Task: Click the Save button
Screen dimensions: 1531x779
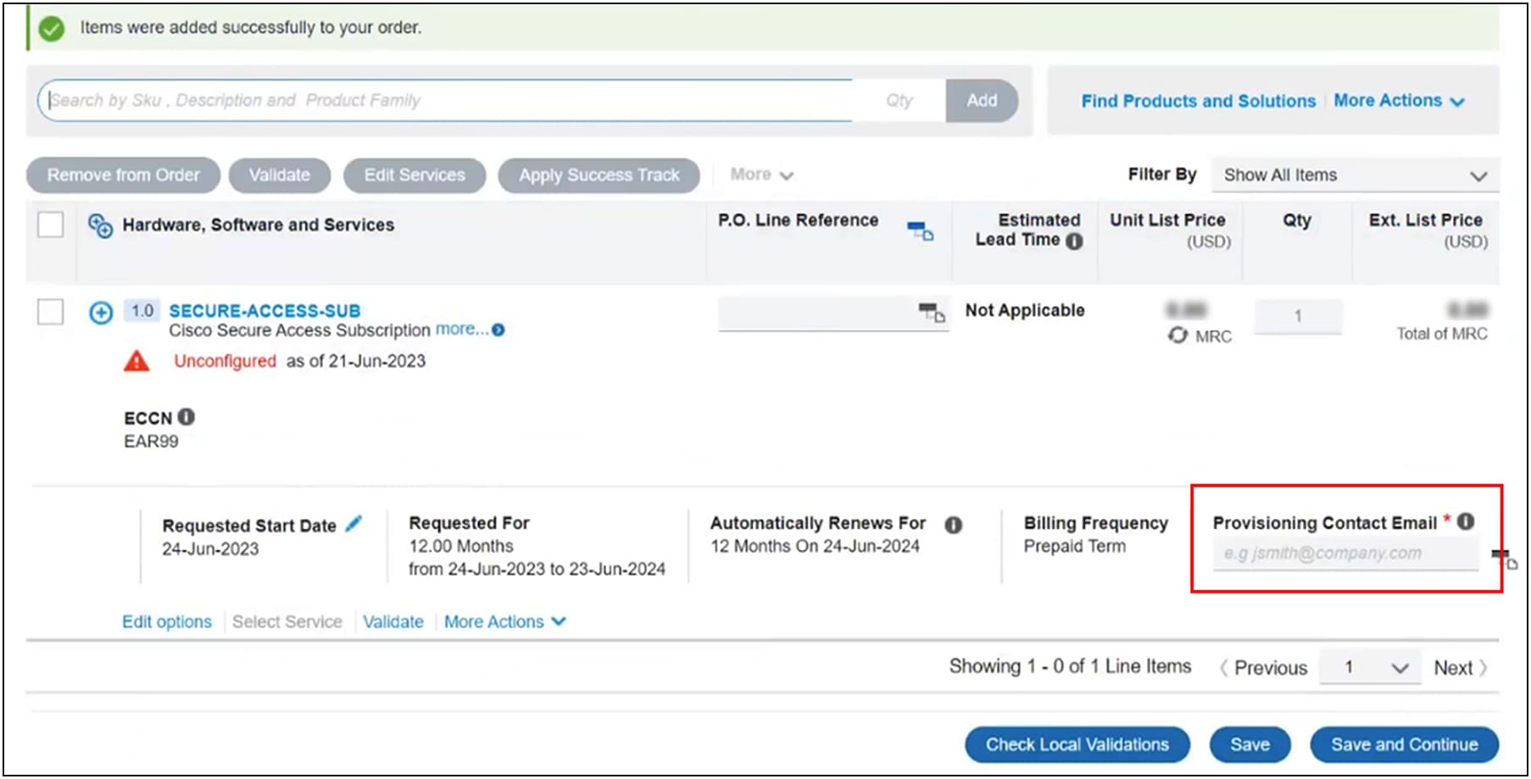Action: coord(1250,745)
